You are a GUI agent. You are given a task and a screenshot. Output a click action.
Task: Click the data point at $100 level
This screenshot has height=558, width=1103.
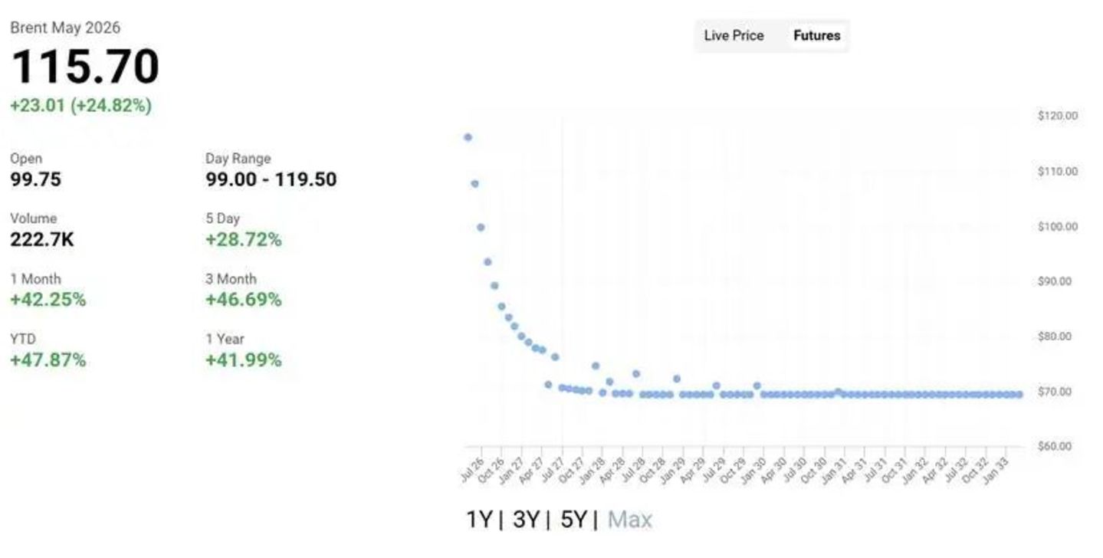click(481, 228)
